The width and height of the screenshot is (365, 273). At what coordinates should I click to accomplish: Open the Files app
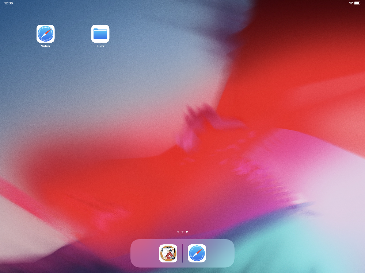click(100, 34)
